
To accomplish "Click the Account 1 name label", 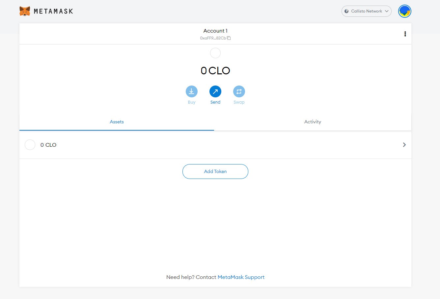I will (215, 31).
